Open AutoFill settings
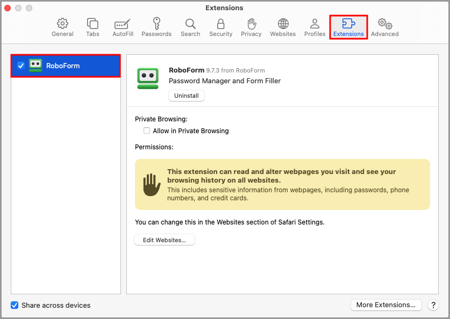This screenshot has width=450, height=319. click(x=123, y=27)
